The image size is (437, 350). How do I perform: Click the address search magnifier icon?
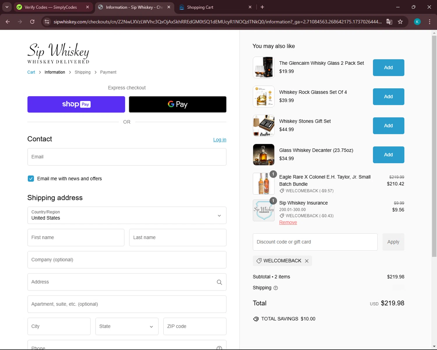[219, 282]
